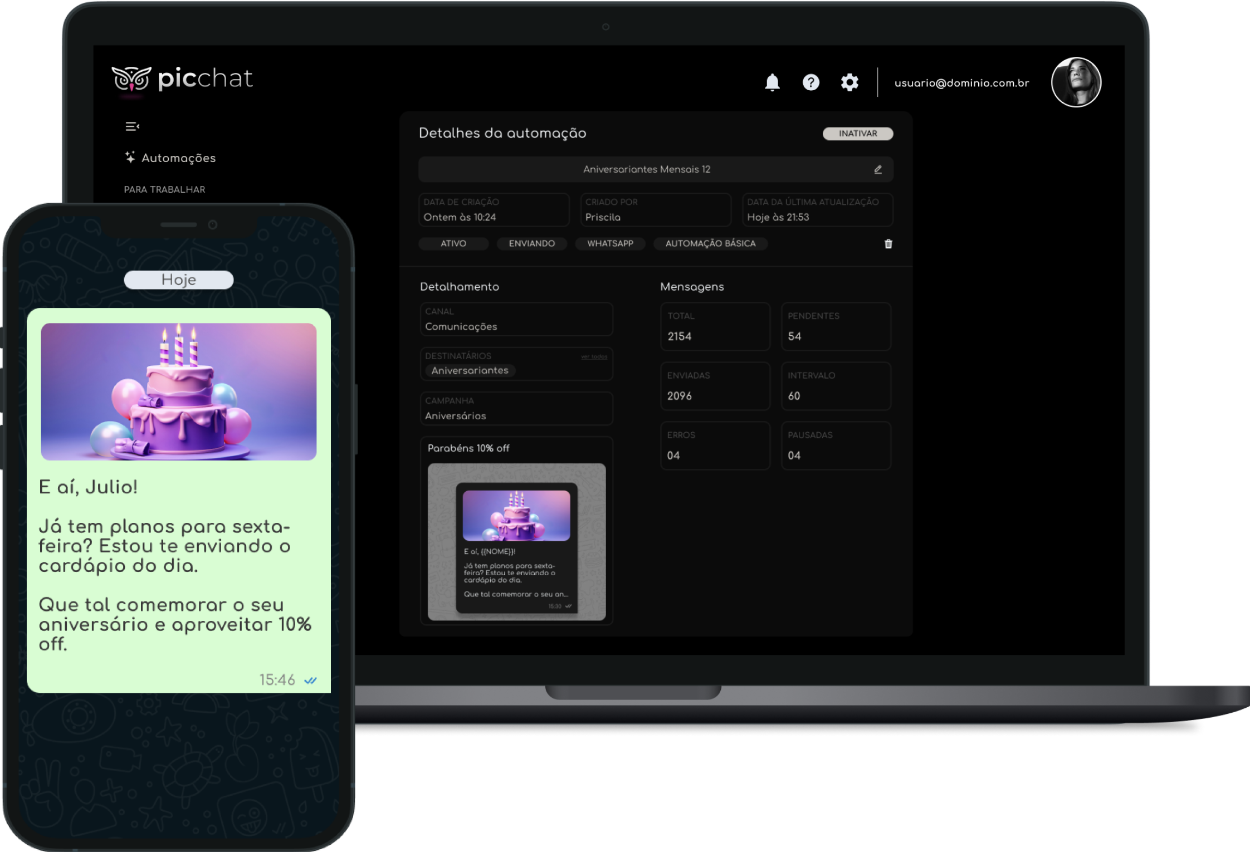This screenshot has width=1250, height=852.
Task: Collapse the sidebar menu icon
Action: click(132, 126)
